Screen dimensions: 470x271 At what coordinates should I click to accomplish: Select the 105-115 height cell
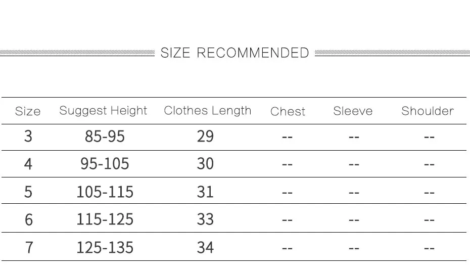coord(105,192)
